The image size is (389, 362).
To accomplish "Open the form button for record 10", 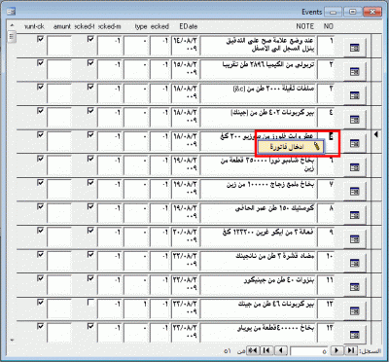I will pyautogui.click(x=355, y=263).
